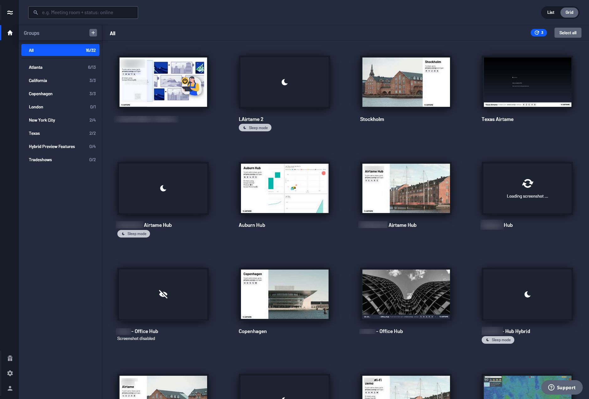589x399 pixels.
Task: Open settings gear icon
Action: coord(10,373)
